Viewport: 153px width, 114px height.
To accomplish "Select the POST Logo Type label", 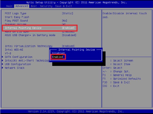I will point(16,13).
